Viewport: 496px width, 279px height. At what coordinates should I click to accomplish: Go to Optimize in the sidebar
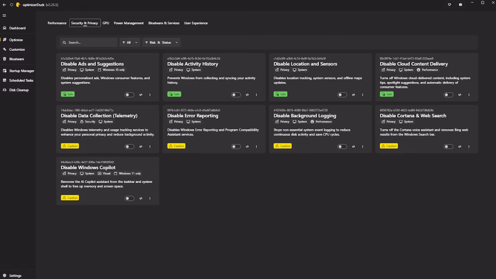[16, 40]
